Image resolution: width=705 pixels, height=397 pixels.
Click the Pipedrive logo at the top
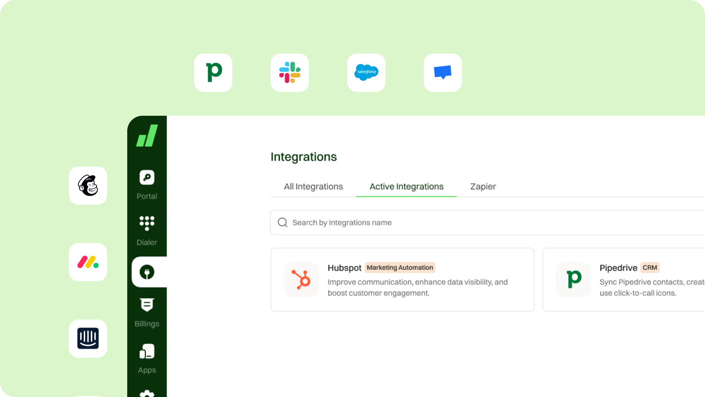(213, 73)
